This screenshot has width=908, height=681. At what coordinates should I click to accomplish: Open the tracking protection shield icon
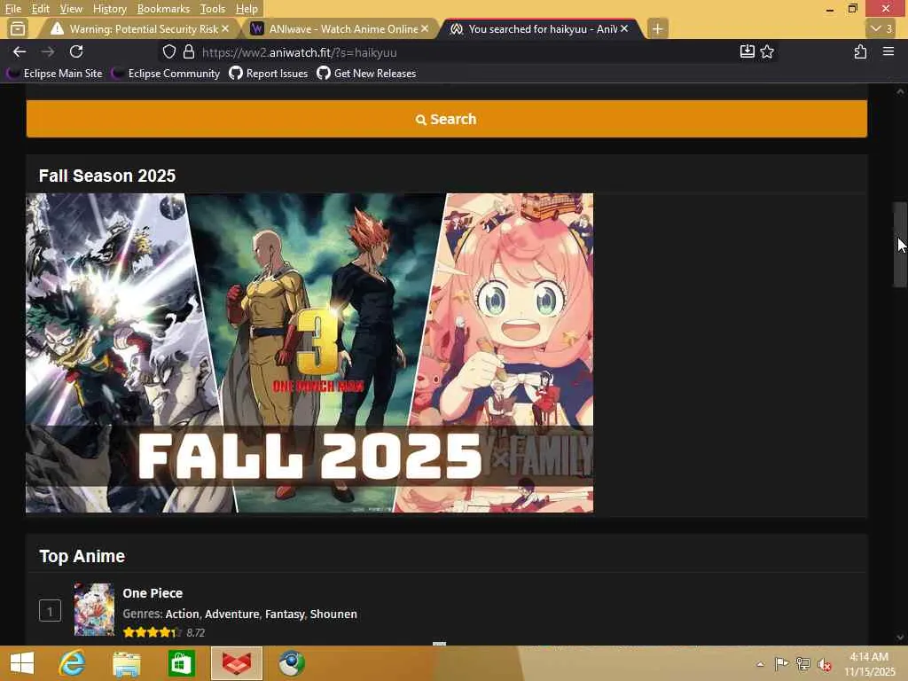click(x=169, y=52)
